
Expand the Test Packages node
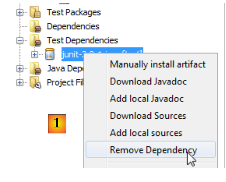point(20,13)
